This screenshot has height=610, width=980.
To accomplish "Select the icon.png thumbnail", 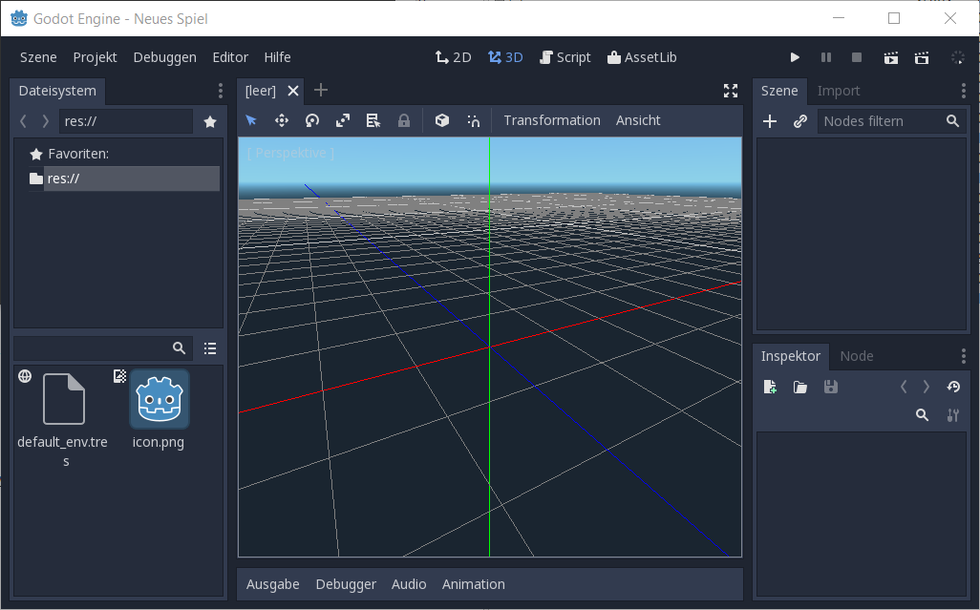I will (x=160, y=400).
